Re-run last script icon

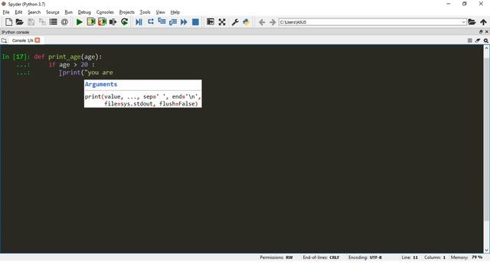click(124, 22)
